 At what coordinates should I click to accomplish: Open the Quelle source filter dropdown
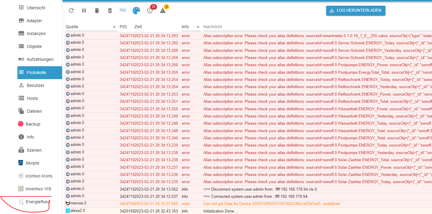pos(91,27)
